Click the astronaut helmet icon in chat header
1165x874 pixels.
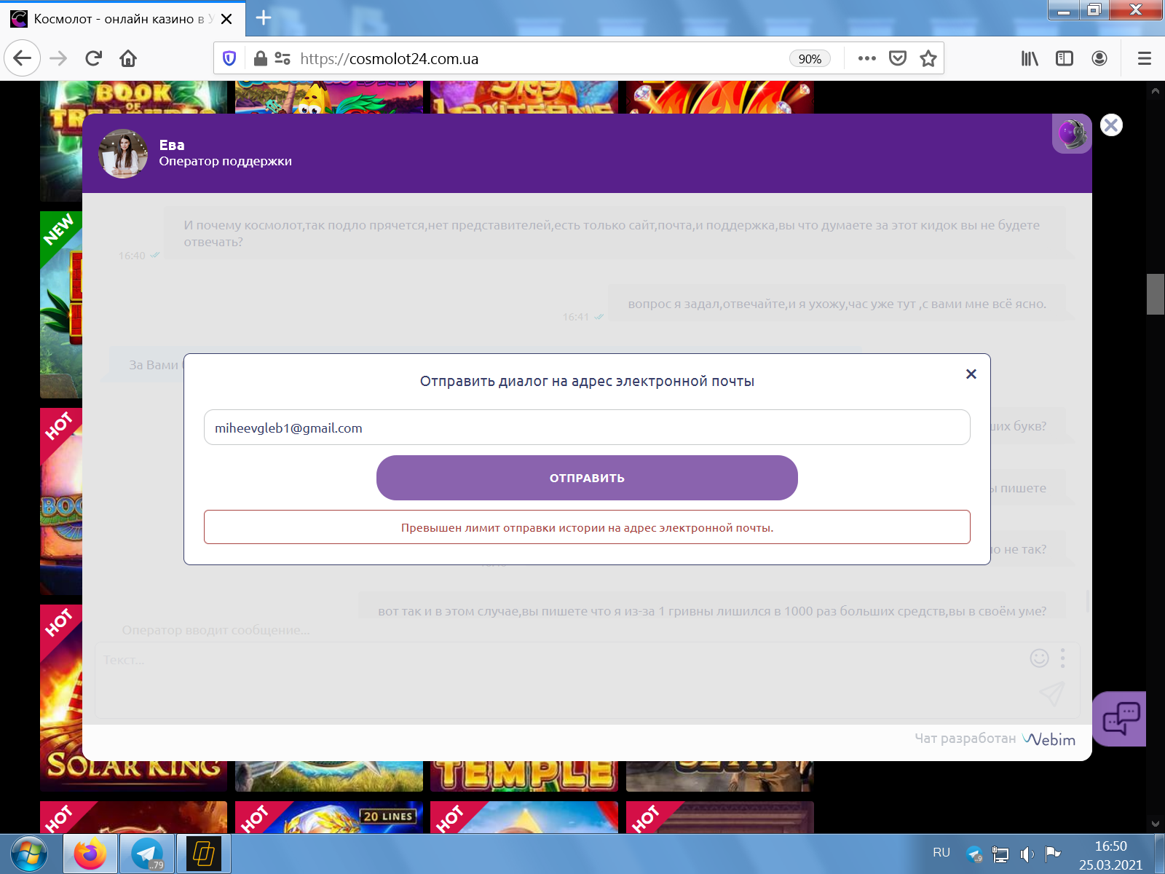click(x=1072, y=134)
